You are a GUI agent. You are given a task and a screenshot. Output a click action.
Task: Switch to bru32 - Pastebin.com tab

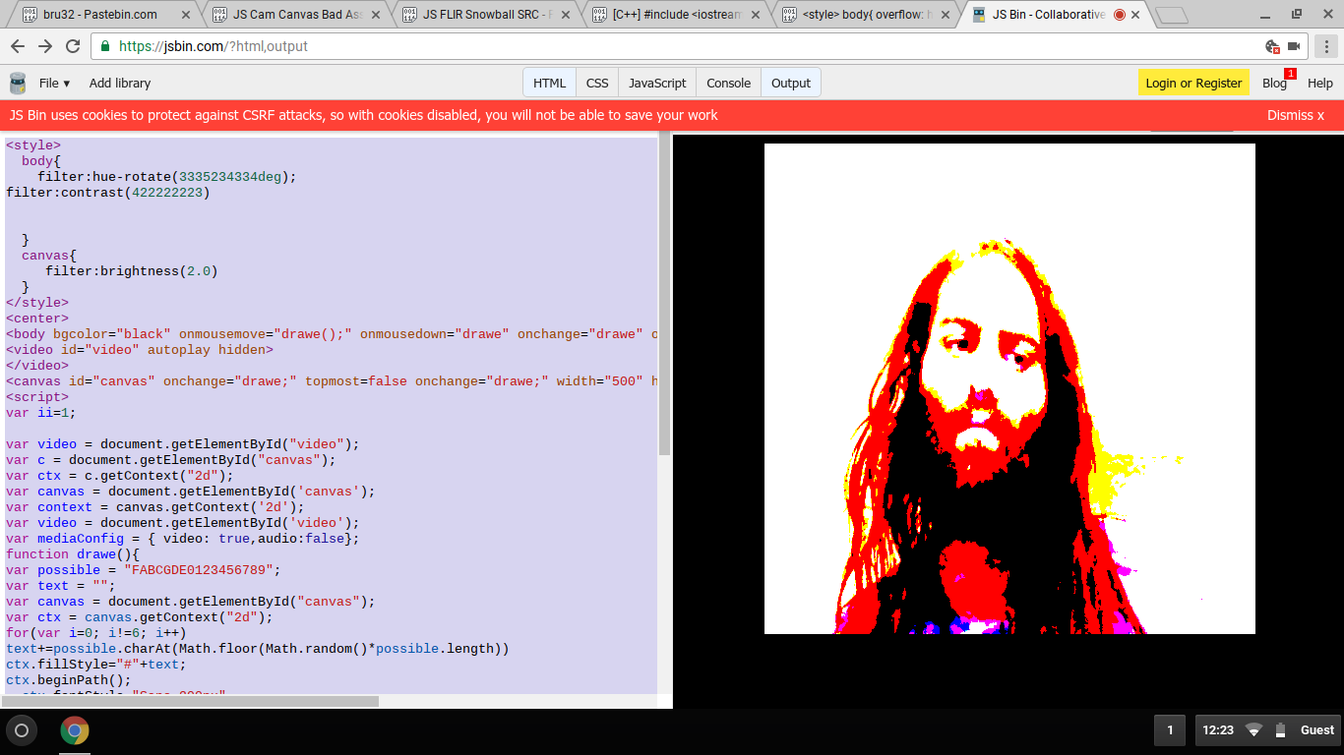[x=99, y=15]
